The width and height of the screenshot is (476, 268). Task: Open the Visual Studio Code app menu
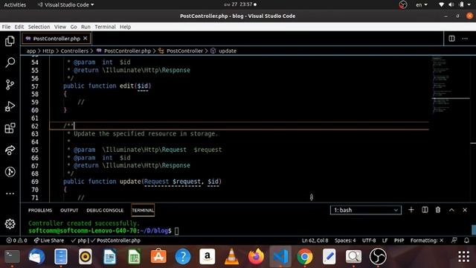65,4
